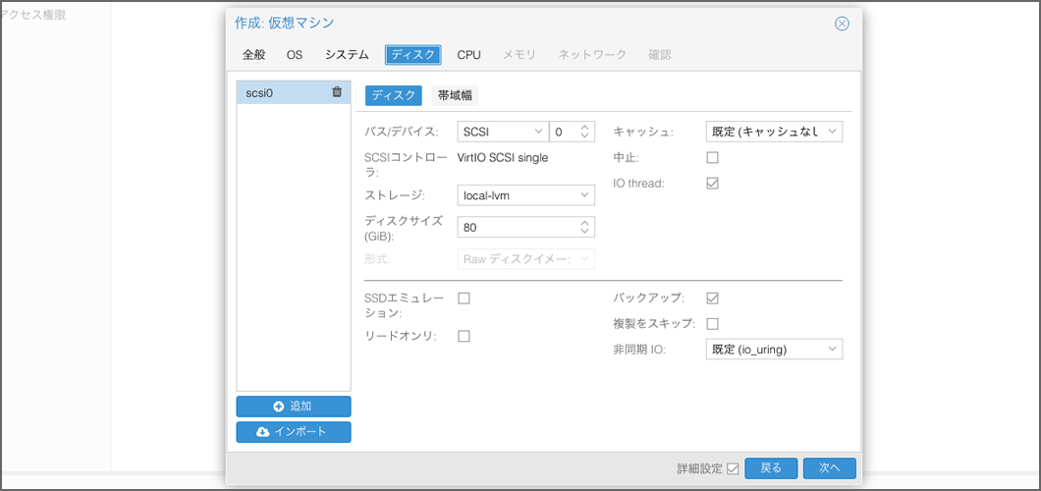1041x491 pixels.
Task: Click the インポート button
Action: [293, 432]
